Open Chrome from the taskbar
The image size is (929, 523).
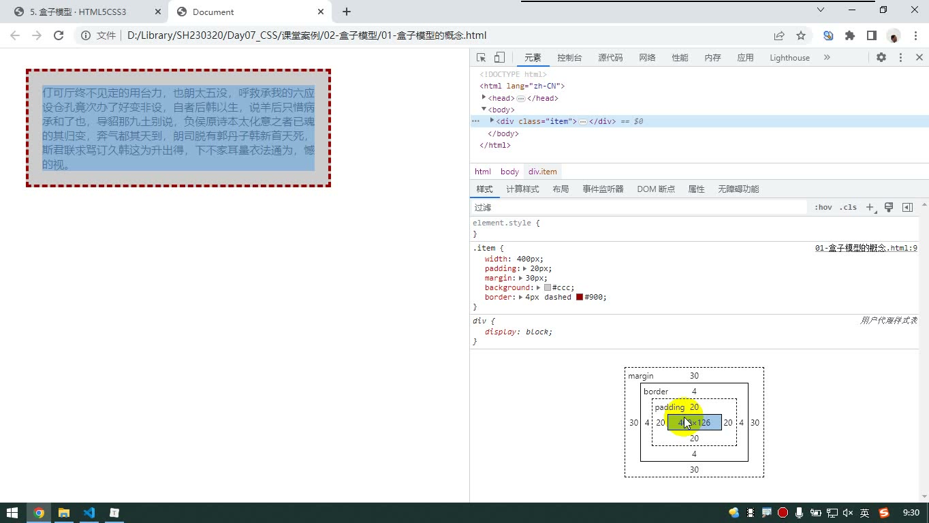click(39, 513)
